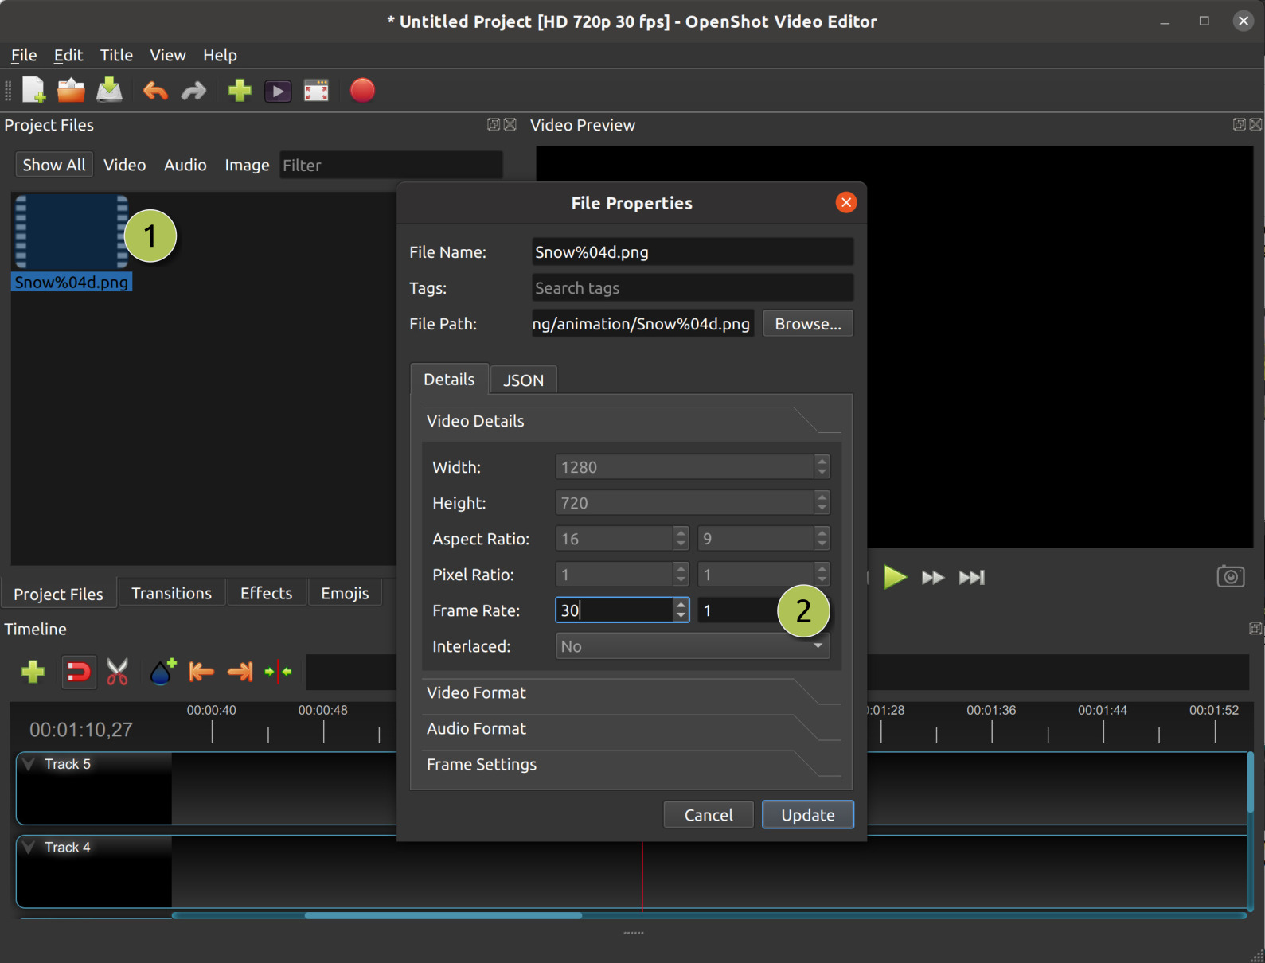Screen dimensions: 1265x963
Task: Save current frame with camera icon
Action: (1230, 576)
